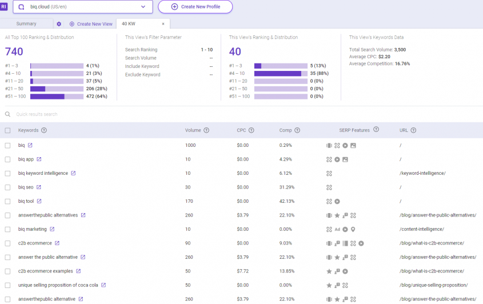Open the external link icon next to 'biq app'

tap(39, 159)
